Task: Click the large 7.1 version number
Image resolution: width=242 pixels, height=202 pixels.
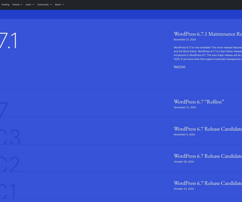Action: tap(8, 41)
